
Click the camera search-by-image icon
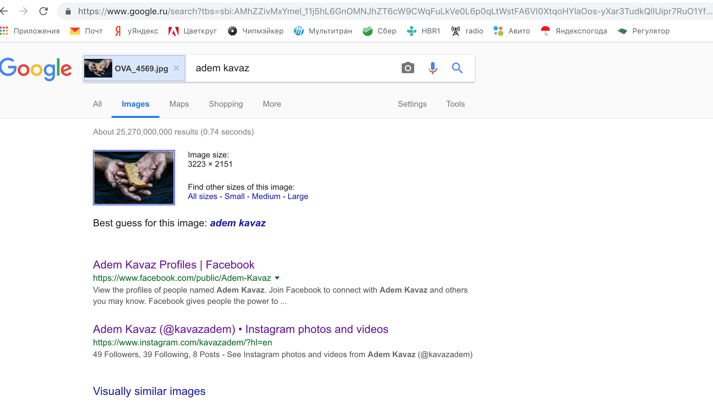[407, 68]
